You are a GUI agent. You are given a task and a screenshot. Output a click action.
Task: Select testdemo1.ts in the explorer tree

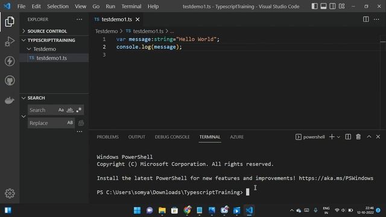point(54,58)
